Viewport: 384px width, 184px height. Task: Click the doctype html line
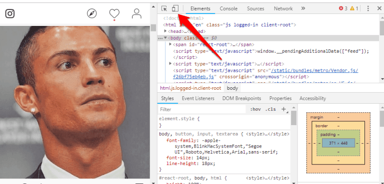183,18
